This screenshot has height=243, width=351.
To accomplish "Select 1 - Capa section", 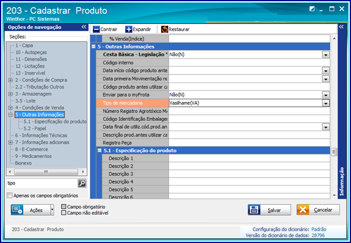I will [x=24, y=45].
